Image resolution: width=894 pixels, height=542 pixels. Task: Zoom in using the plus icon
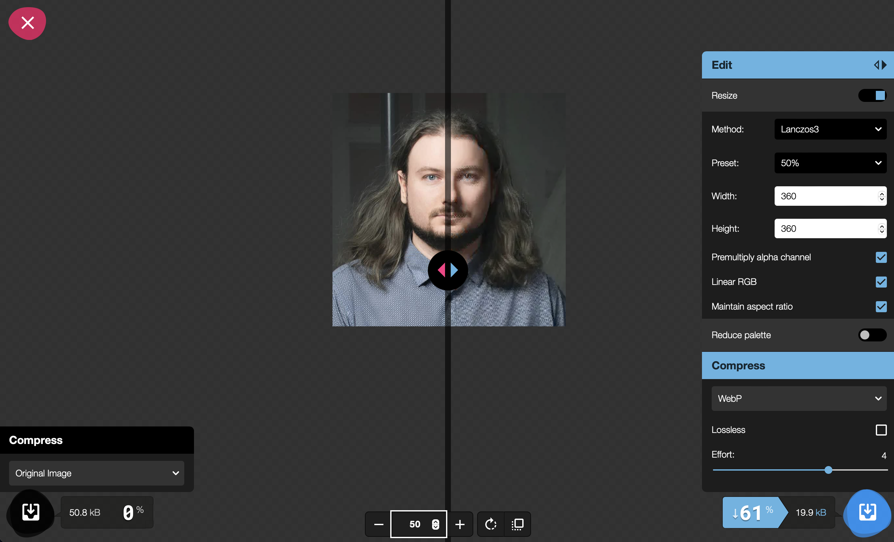[460, 524]
